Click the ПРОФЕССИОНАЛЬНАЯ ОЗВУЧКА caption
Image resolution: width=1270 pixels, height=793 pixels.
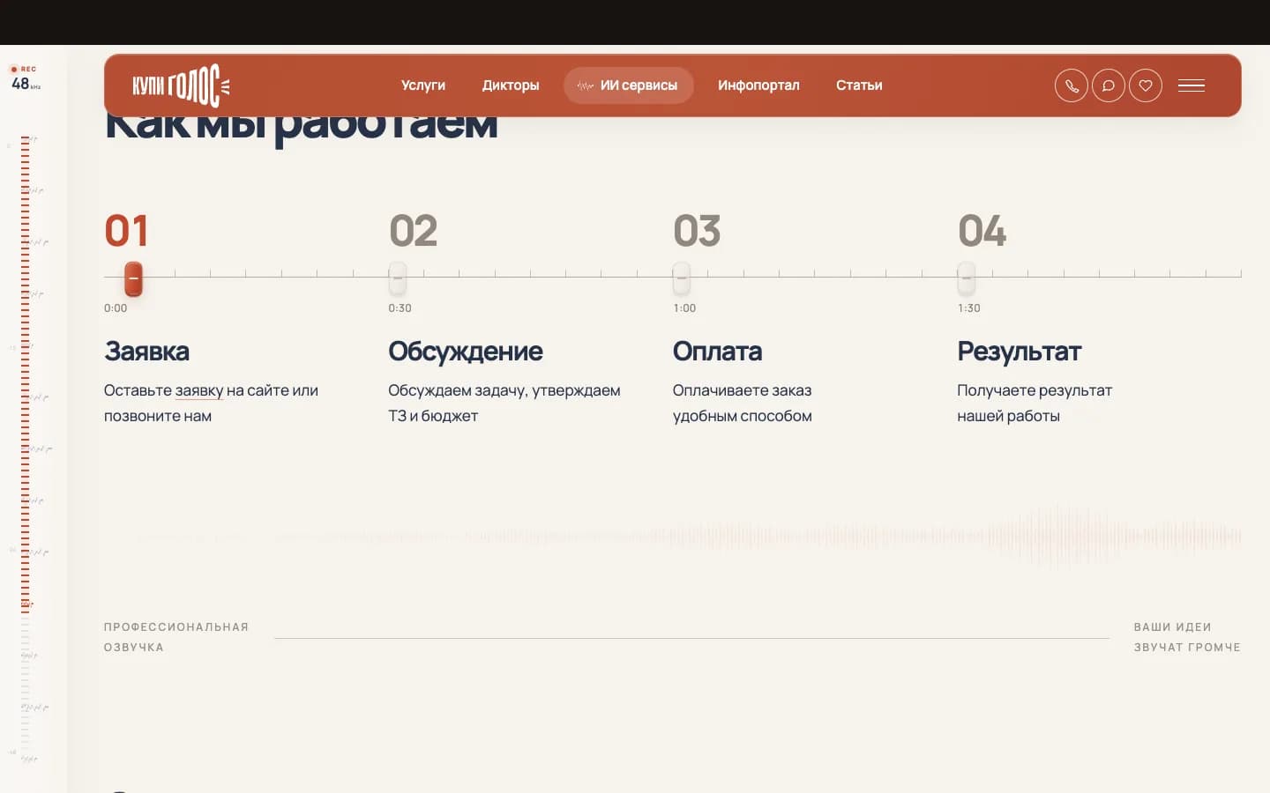coord(176,637)
